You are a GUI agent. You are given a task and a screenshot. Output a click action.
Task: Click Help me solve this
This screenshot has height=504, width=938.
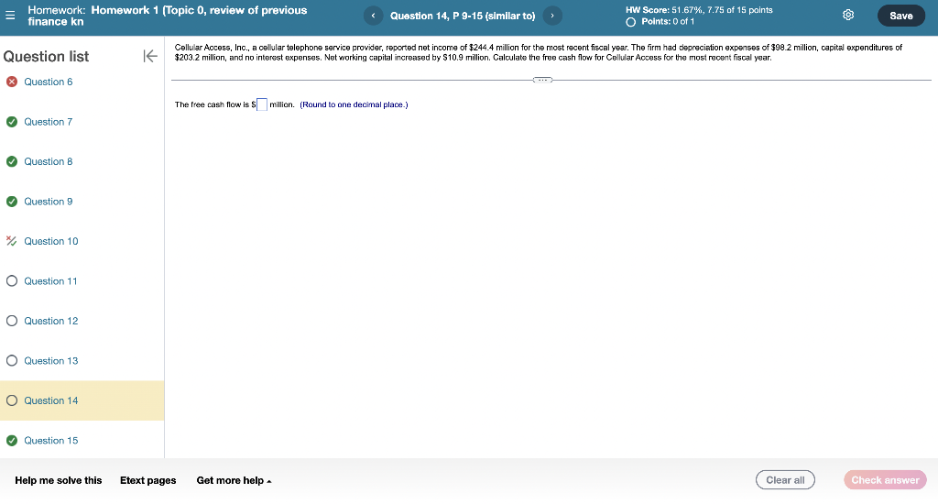point(58,480)
